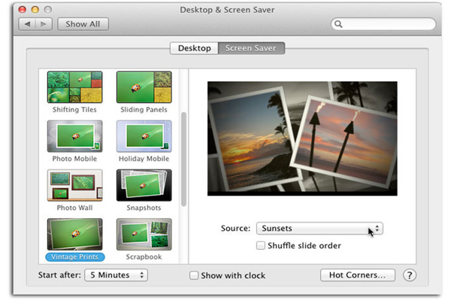This screenshot has height=301, width=451.
Task: Choose the Holiday Mobile screen saver thumbnail
Action: (x=144, y=136)
